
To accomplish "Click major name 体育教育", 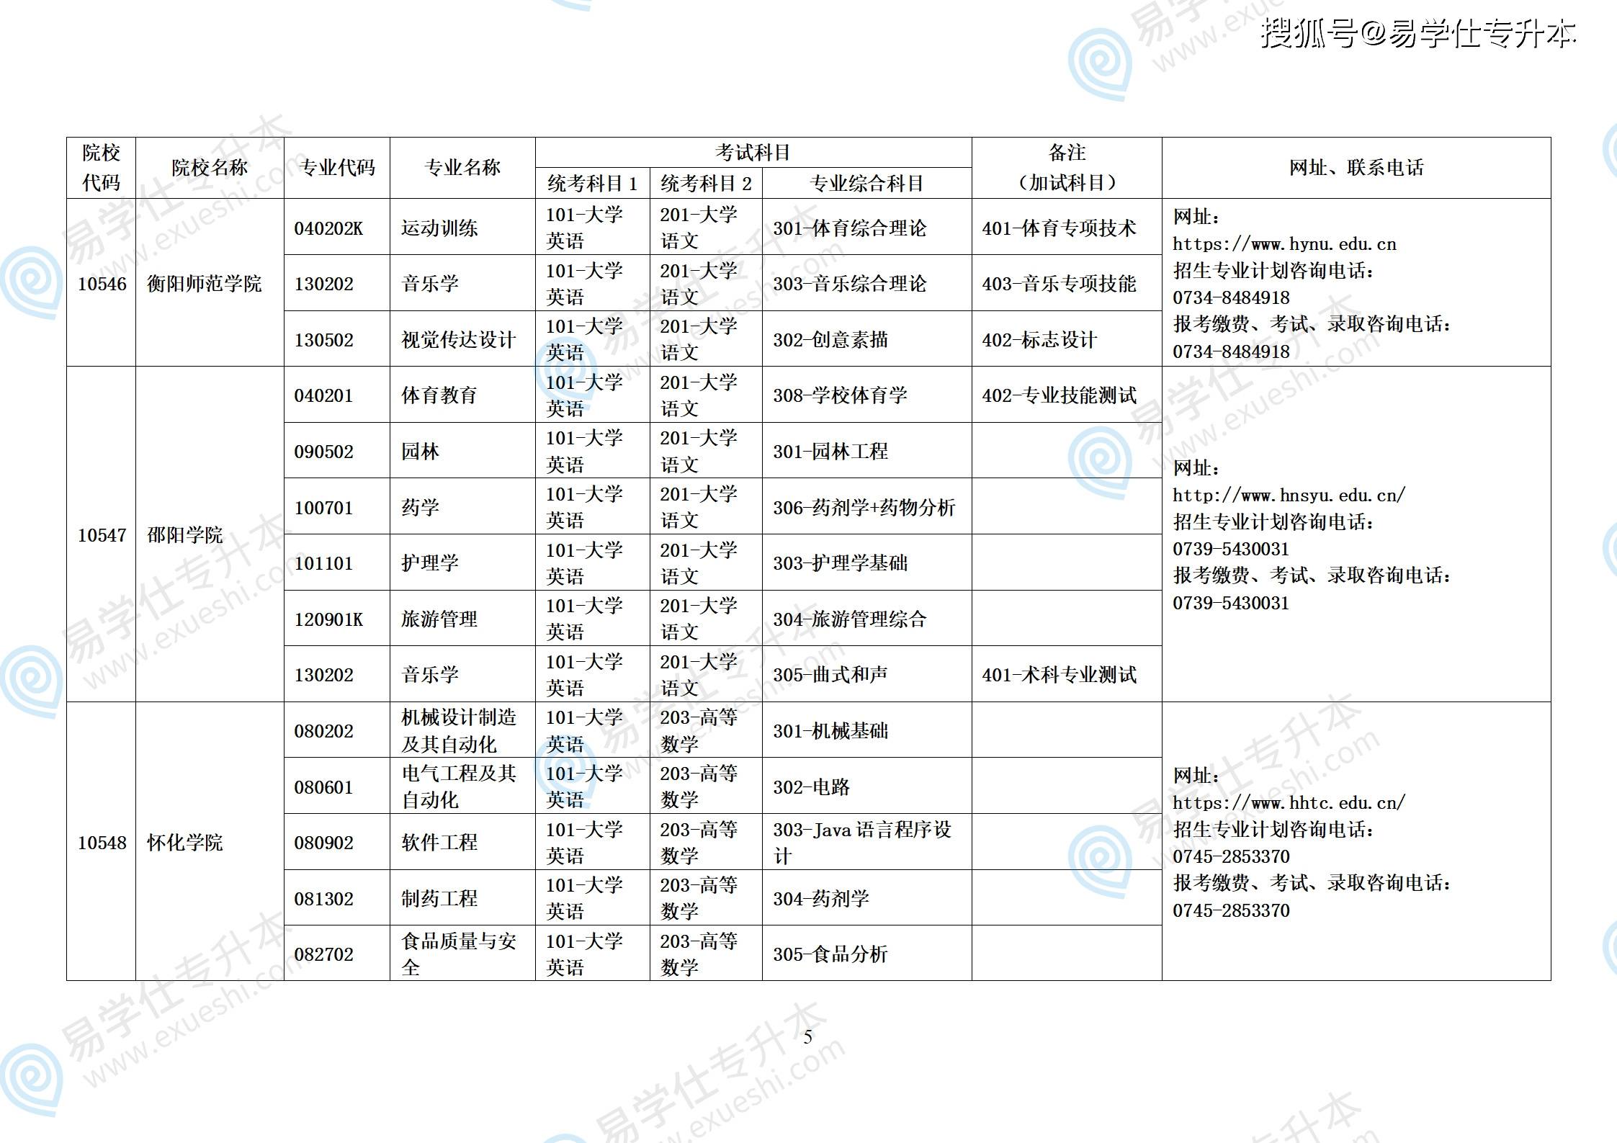I will tap(439, 395).
